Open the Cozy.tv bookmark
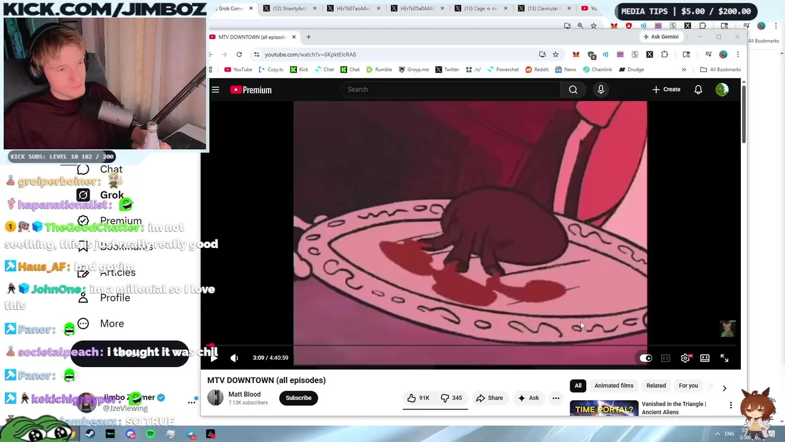Screen dimensions: 785x442 click(x=271, y=69)
